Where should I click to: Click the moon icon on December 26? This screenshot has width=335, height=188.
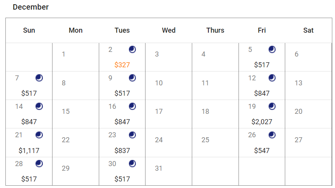[272, 135]
